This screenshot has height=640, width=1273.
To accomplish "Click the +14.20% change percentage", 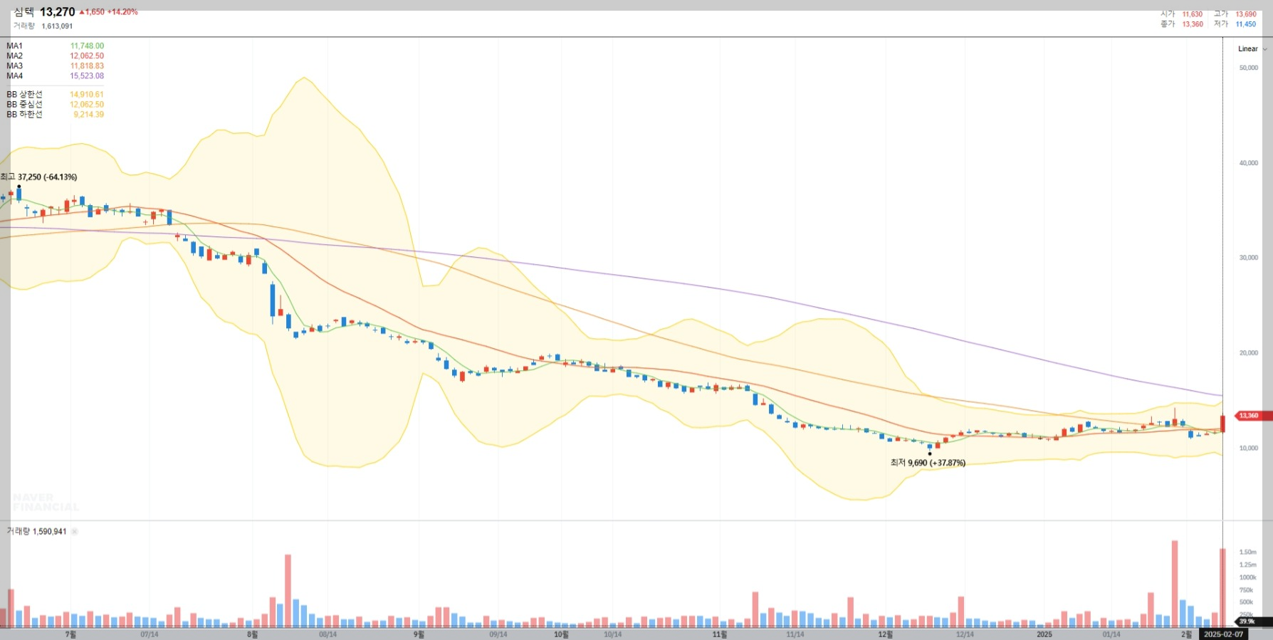I will (122, 12).
